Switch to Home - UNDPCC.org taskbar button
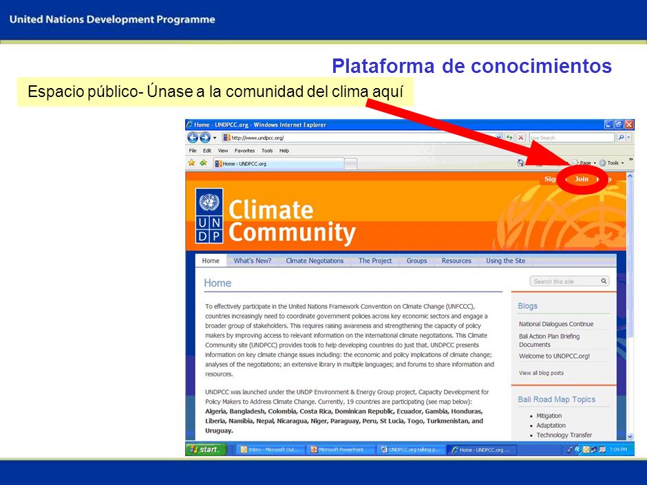The width and height of the screenshot is (647, 485). point(482,449)
